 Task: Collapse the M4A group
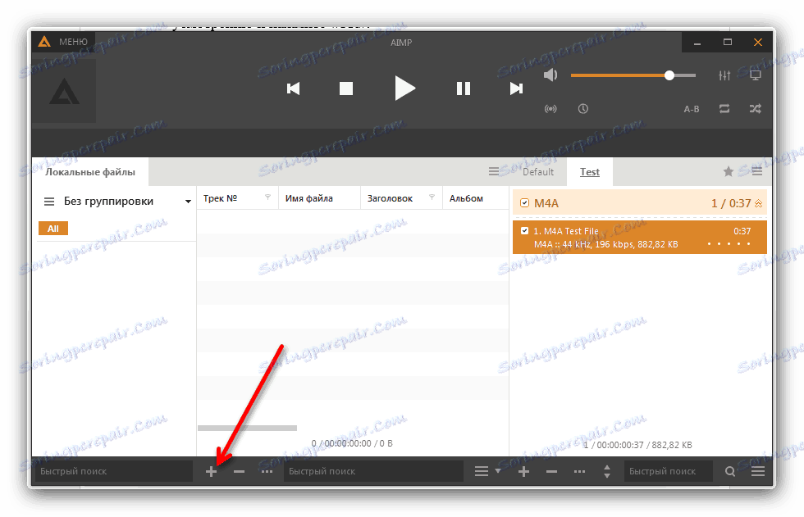coord(759,204)
